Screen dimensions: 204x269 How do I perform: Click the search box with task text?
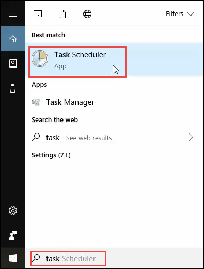tap(68, 259)
